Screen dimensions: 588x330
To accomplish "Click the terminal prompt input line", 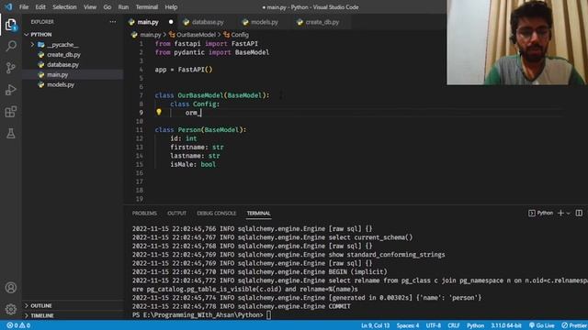I will (201, 315).
